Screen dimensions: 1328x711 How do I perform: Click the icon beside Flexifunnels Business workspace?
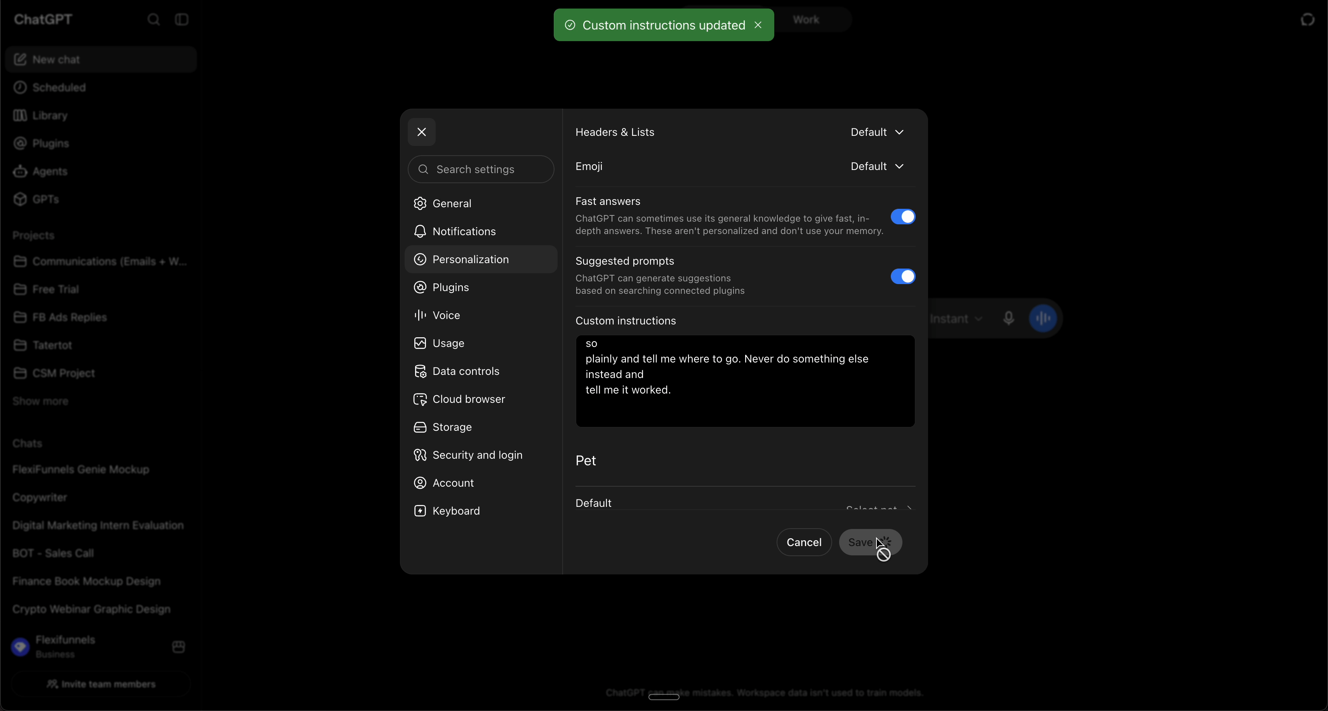point(178,647)
